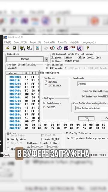Click the AE byte in row 0000E0

[39, 125]
